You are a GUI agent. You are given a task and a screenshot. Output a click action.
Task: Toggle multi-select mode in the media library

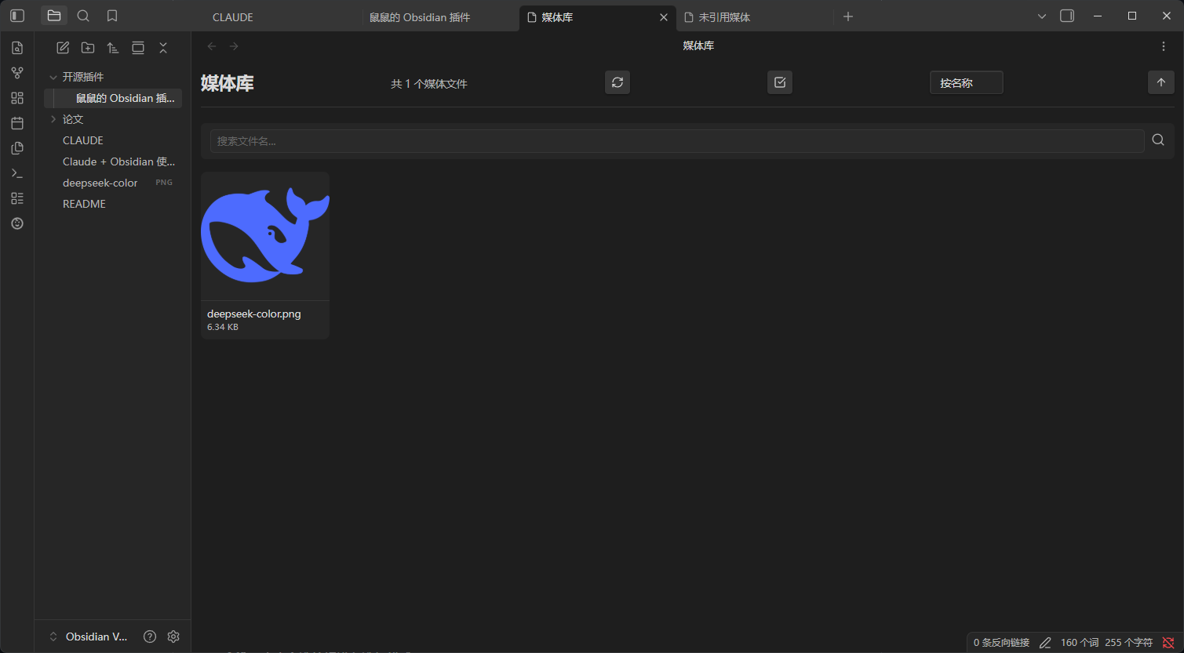pos(780,82)
